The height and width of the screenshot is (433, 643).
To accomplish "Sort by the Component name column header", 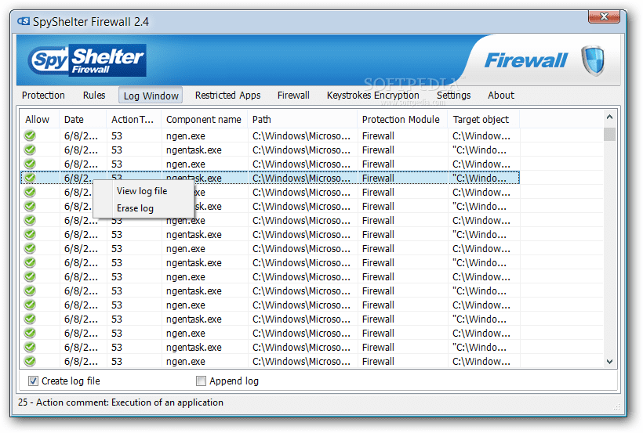I will 204,119.
